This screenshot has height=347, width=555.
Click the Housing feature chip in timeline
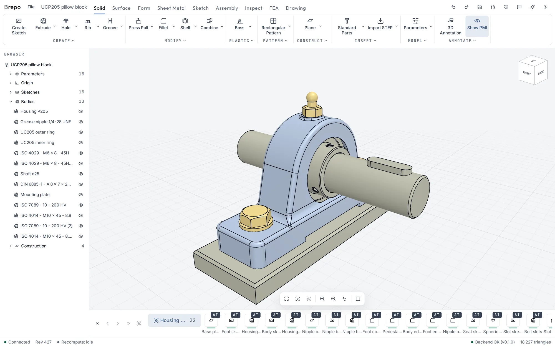174,320
